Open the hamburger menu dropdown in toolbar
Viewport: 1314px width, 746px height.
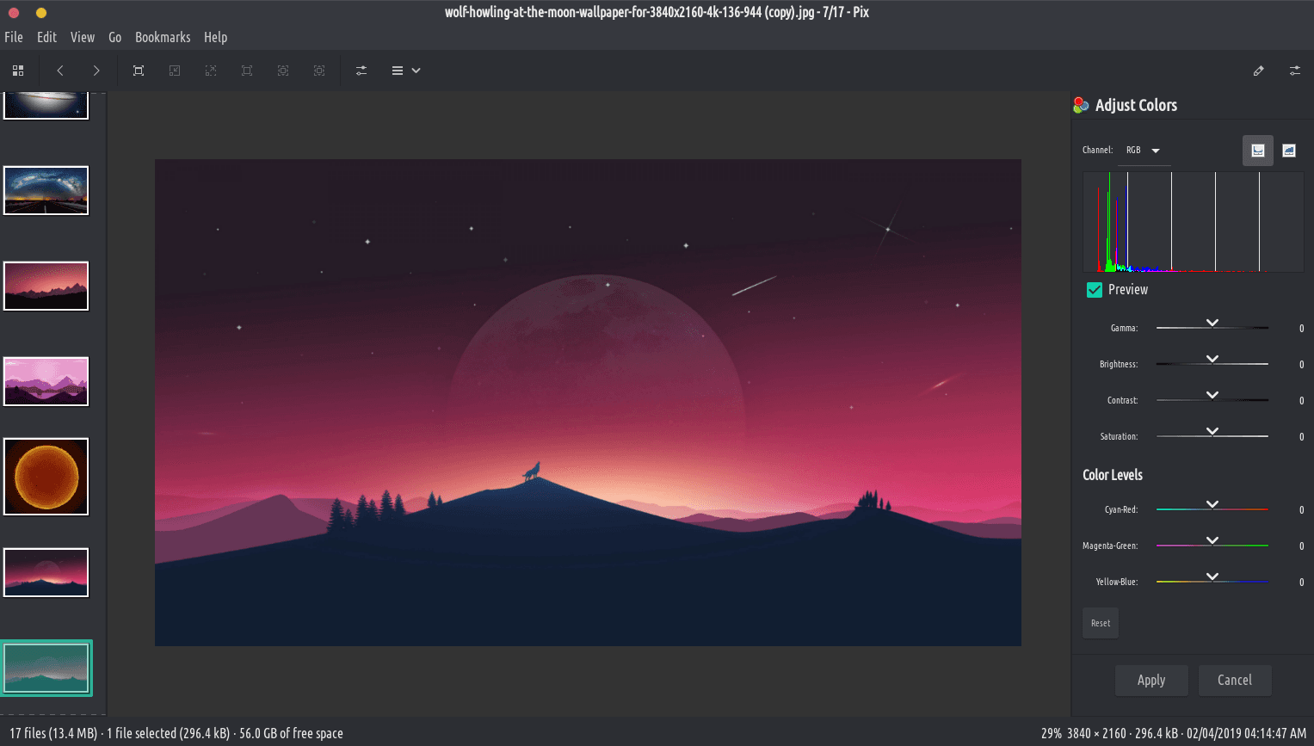point(405,71)
